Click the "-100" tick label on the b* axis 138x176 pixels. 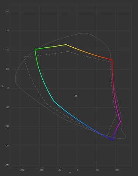[7, 126]
